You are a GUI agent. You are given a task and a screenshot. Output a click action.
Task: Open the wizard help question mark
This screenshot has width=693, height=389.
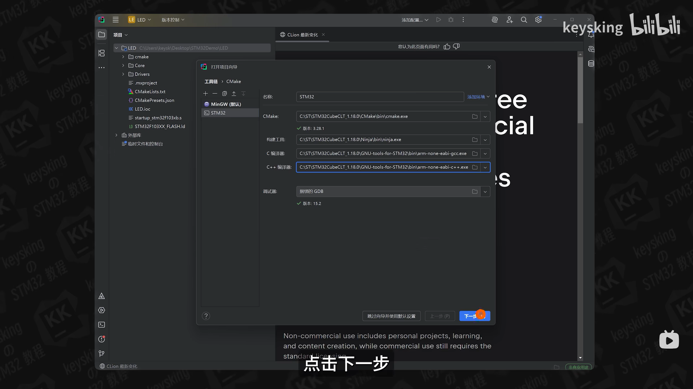click(x=206, y=316)
